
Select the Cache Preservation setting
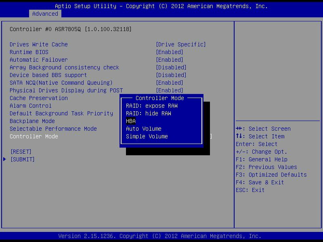coord(39,98)
